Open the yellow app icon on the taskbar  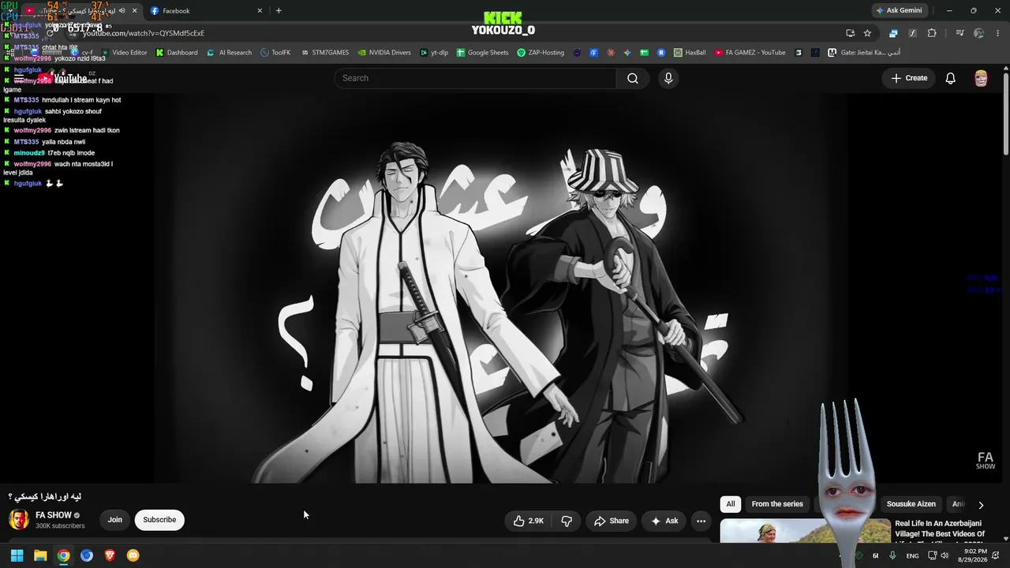(x=133, y=555)
